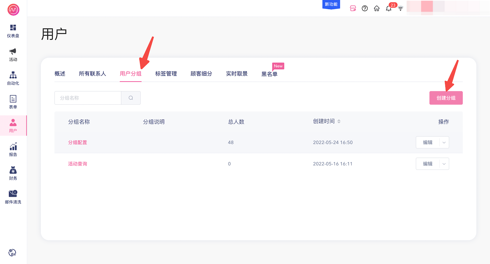Expand dropdown arrow for 分组配置 row
The width and height of the screenshot is (490, 264).
pyautogui.click(x=444, y=142)
